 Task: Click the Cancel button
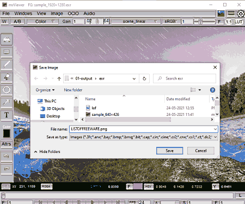tap(201, 151)
